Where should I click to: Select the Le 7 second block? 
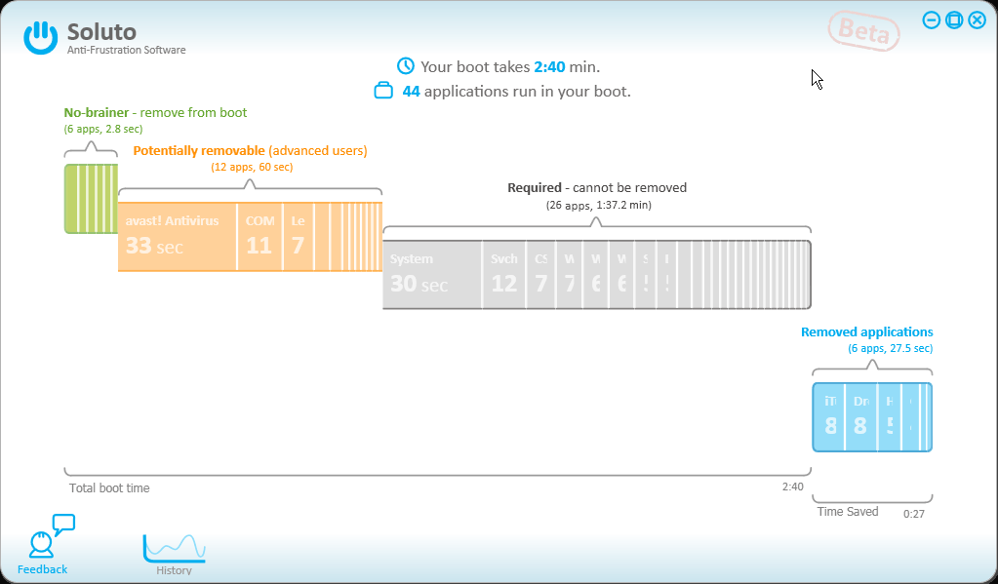point(298,237)
